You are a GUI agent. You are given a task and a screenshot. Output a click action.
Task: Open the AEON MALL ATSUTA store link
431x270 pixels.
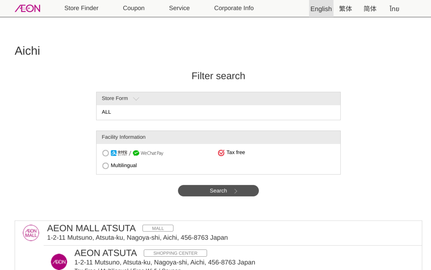coord(91,228)
